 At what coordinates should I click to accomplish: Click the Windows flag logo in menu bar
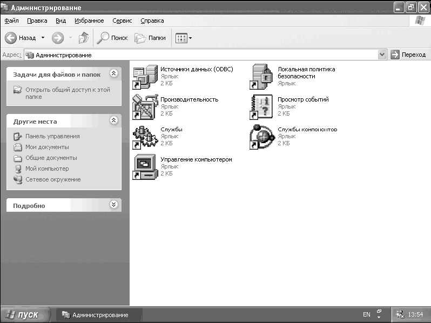(x=420, y=21)
